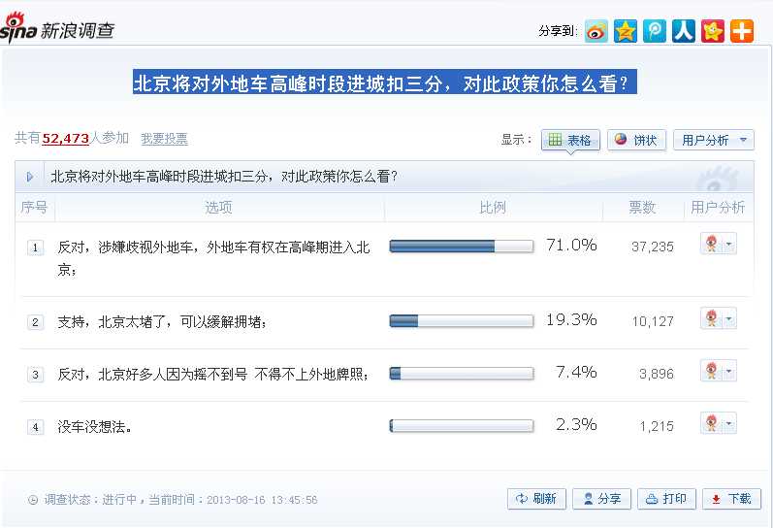
Task: Click the 刷新 refresh button
Action: point(536,499)
